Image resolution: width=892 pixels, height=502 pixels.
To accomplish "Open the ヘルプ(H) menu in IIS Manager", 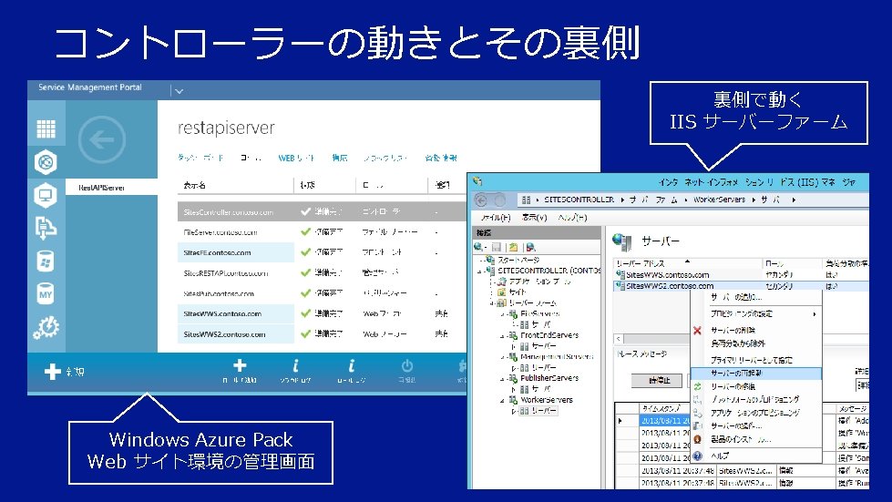I will [572, 217].
